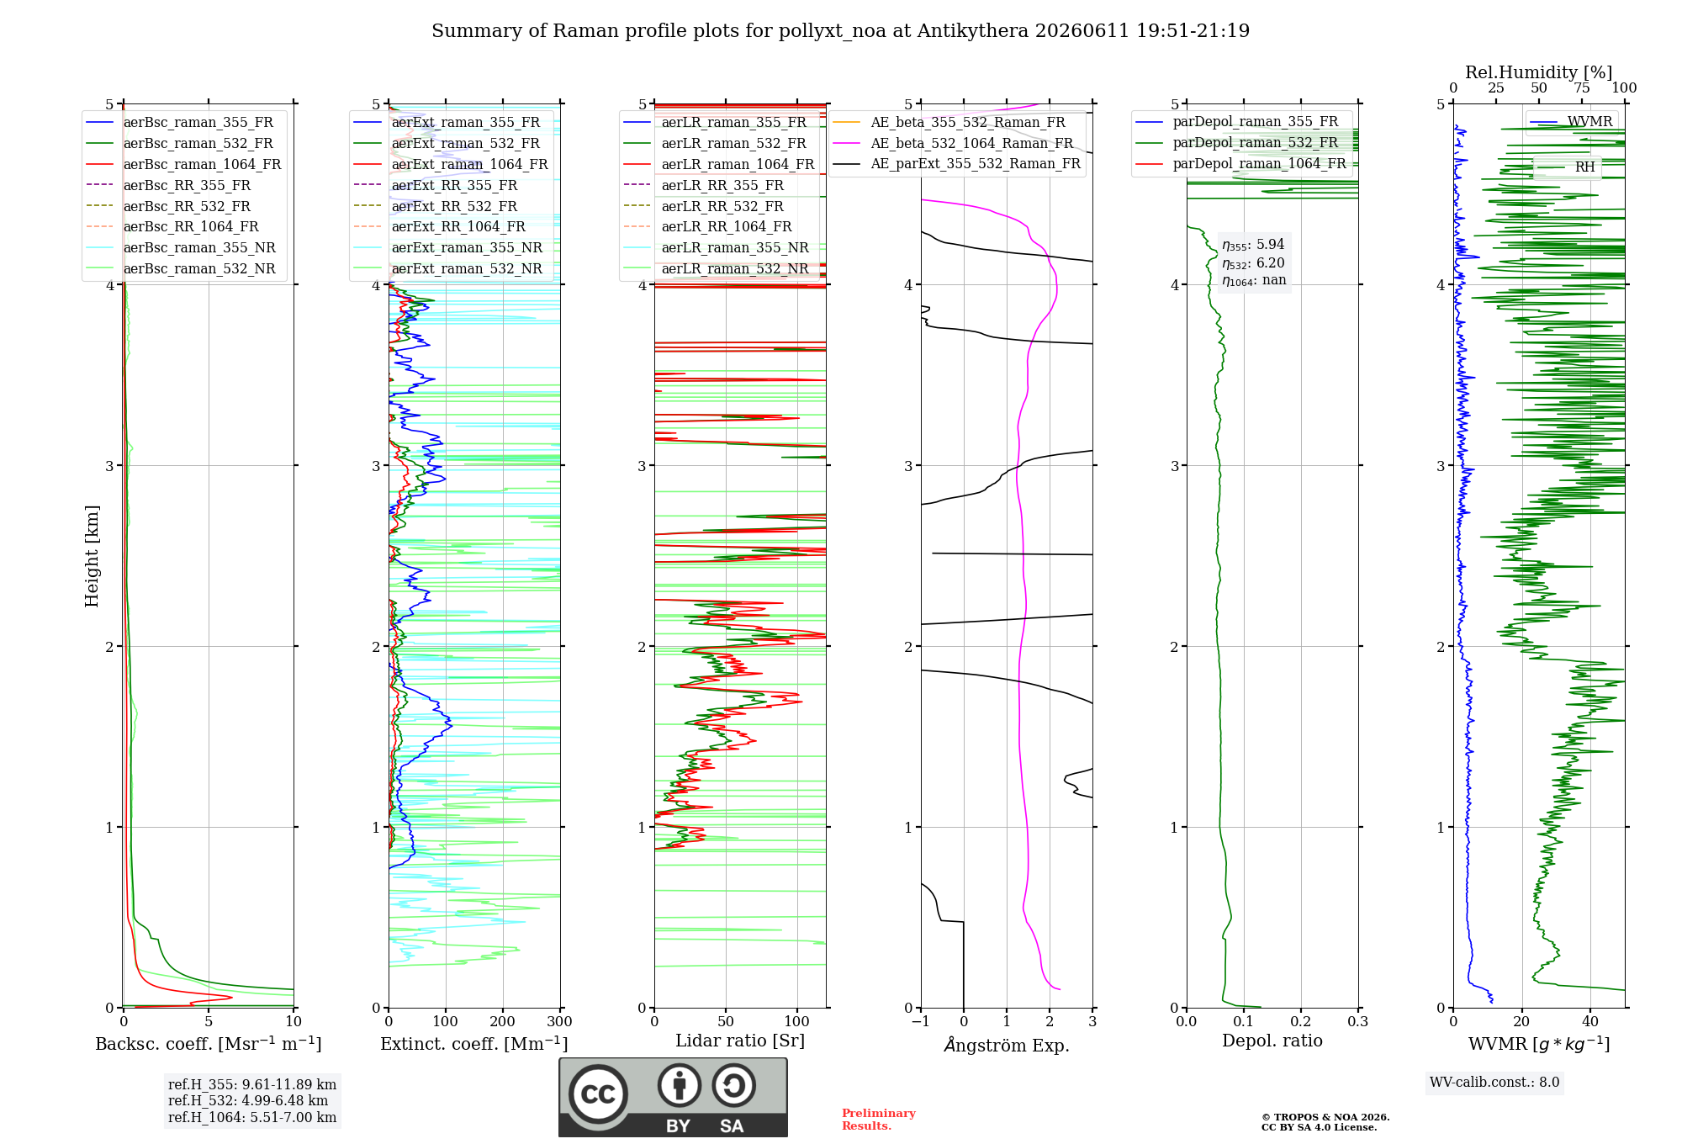The image size is (1682, 1144).
Task: Click ref.H_1064: 5.51-7.00 km text
Action: pos(252,1118)
